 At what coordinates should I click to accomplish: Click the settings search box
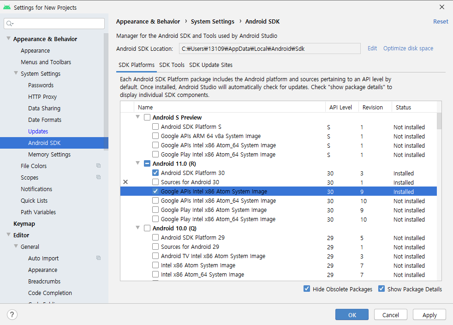(x=54, y=24)
